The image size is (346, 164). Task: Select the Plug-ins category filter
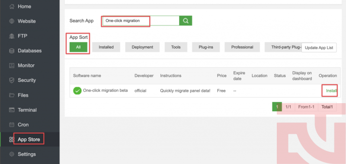point(206,47)
